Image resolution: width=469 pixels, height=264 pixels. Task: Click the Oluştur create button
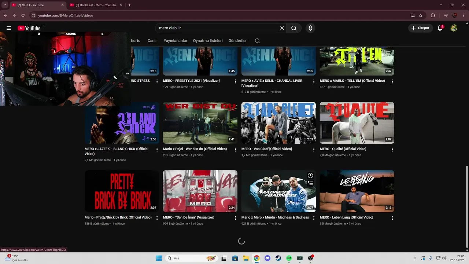coord(421,28)
